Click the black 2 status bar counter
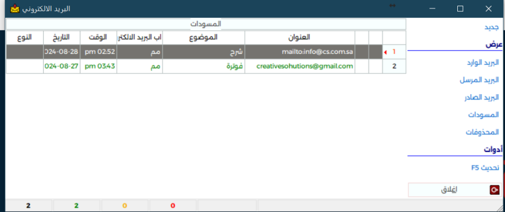The height and width of the screenshot is (212, 505). click(29, 206)
